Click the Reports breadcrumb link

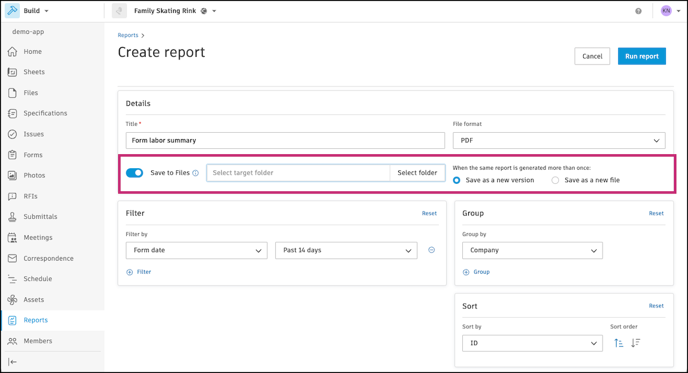click(128, 35)
